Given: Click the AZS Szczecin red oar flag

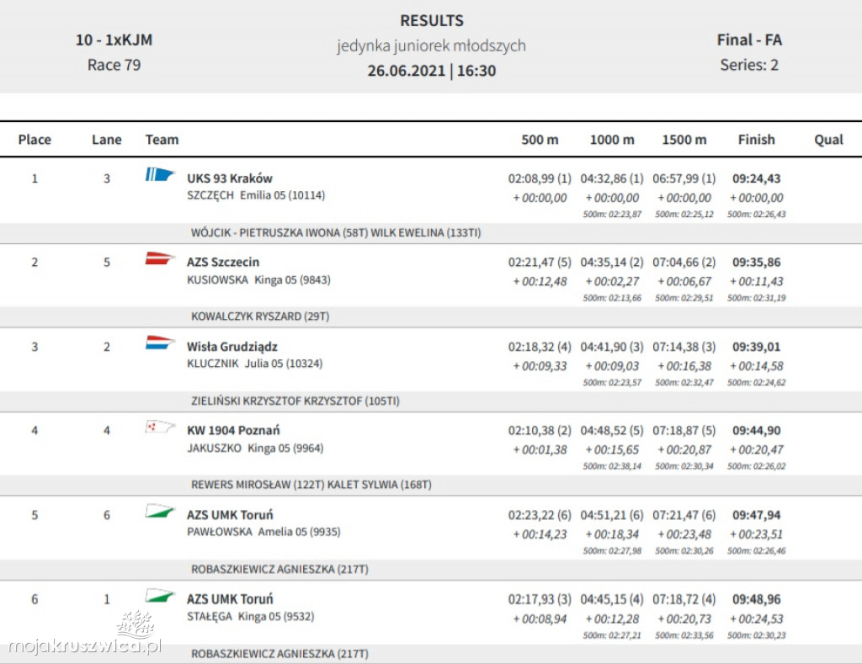Looking at the screenshot, I should pyautogui.click(x=159, y=259).
